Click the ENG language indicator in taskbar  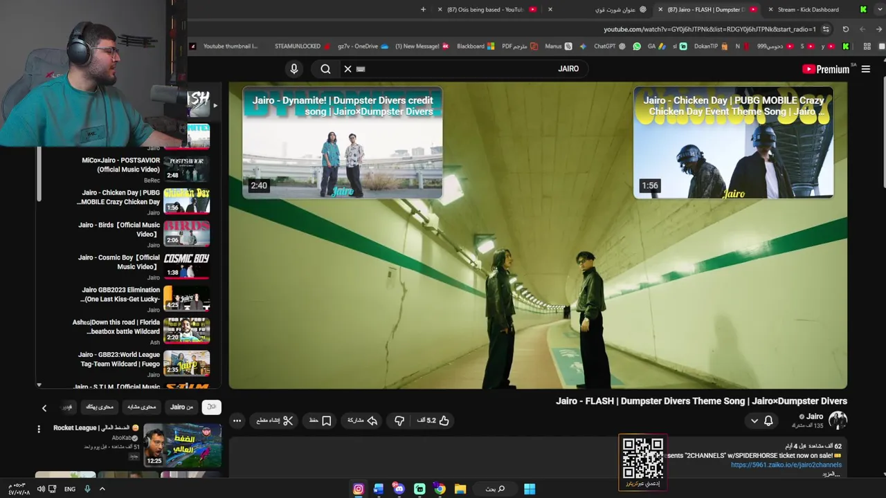point(70,489)
